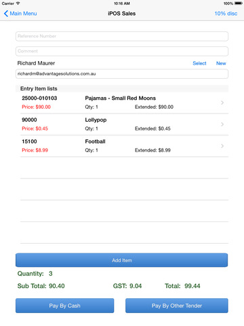Tap the Richard Maurer customer name
Screen dimensions: 244x326
click(x=36, y=63)
